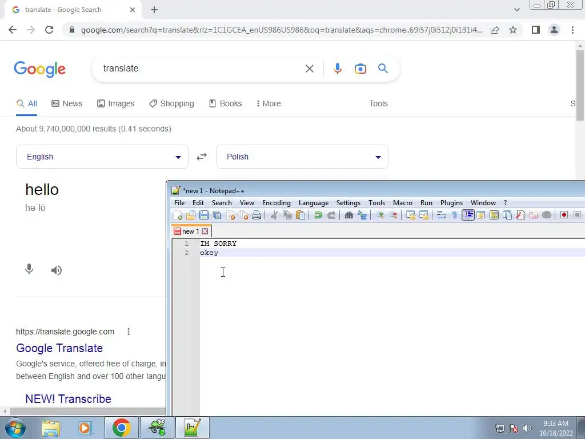Open the Macro menu
Image resolution: width=585 pixels, height=439 pixels.
(x=403, y=203)
